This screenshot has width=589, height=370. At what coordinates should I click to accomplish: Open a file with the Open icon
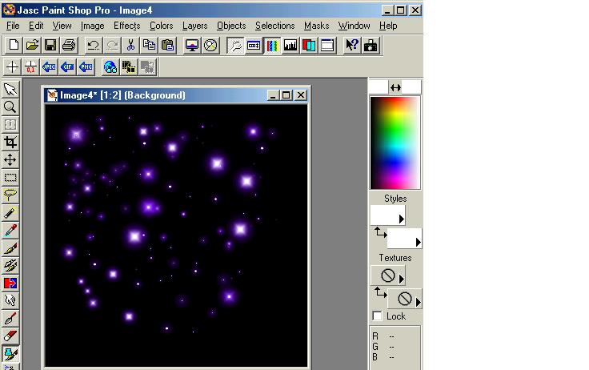[x=32, y=46]
